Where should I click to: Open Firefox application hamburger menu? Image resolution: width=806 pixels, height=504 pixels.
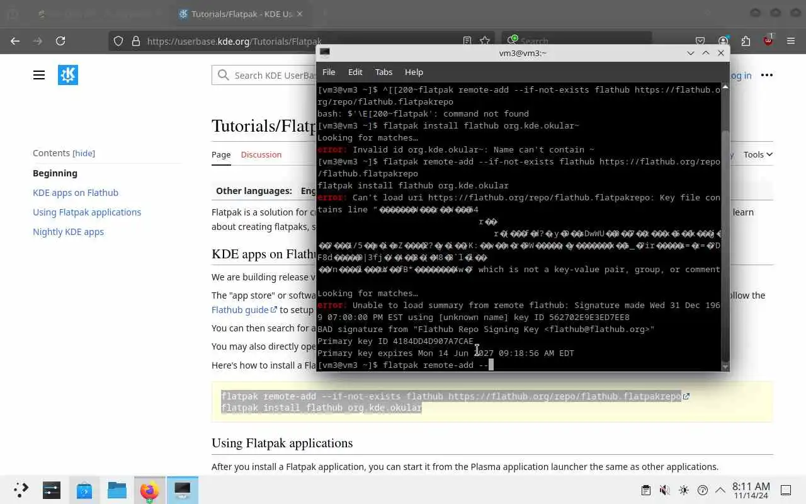[x=791, y=41]
